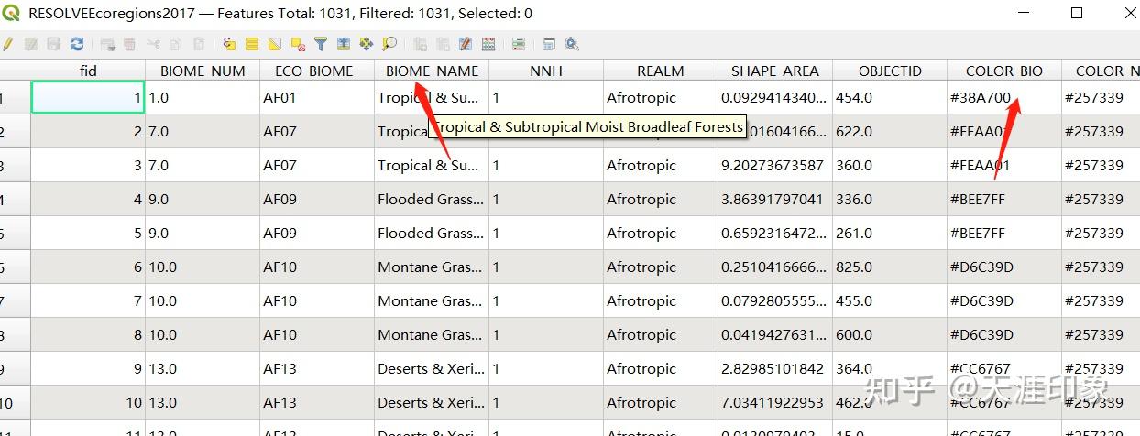1140x436 pixels.
Task: Open filter/select features using form
Action: 321,43
